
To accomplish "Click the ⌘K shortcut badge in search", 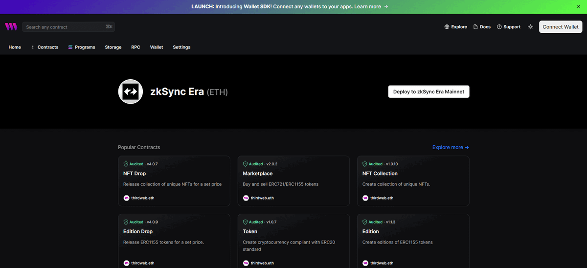I will [109, 27].
